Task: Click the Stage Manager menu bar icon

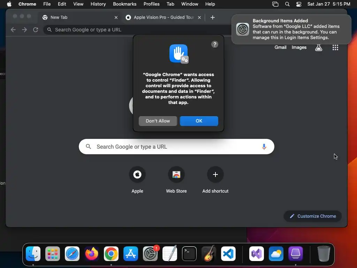Action: (275, 4)
